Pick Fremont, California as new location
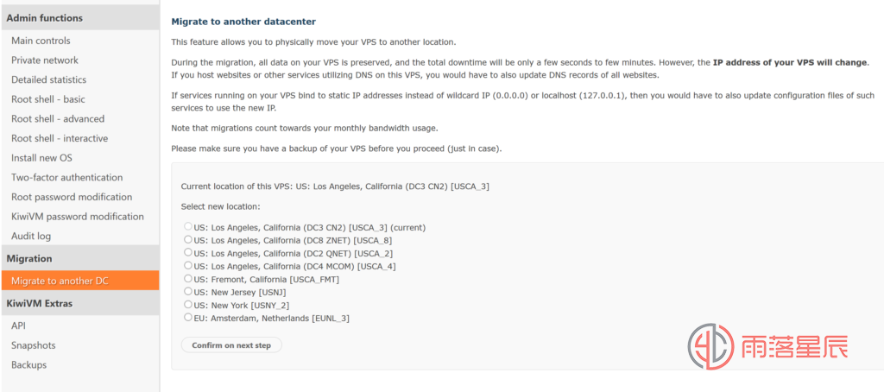Screen dimensions: 884x392 (x=187, y=279)
